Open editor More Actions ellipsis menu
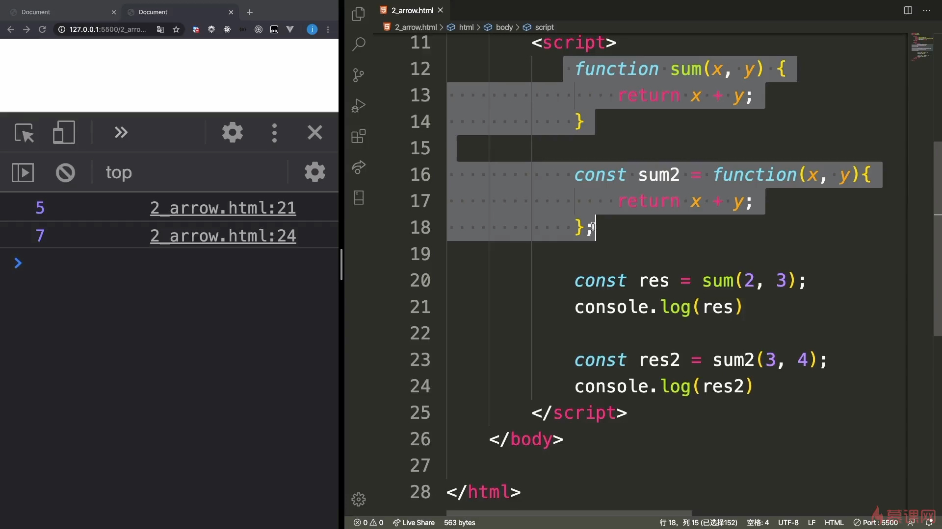 tap(927, 10)
